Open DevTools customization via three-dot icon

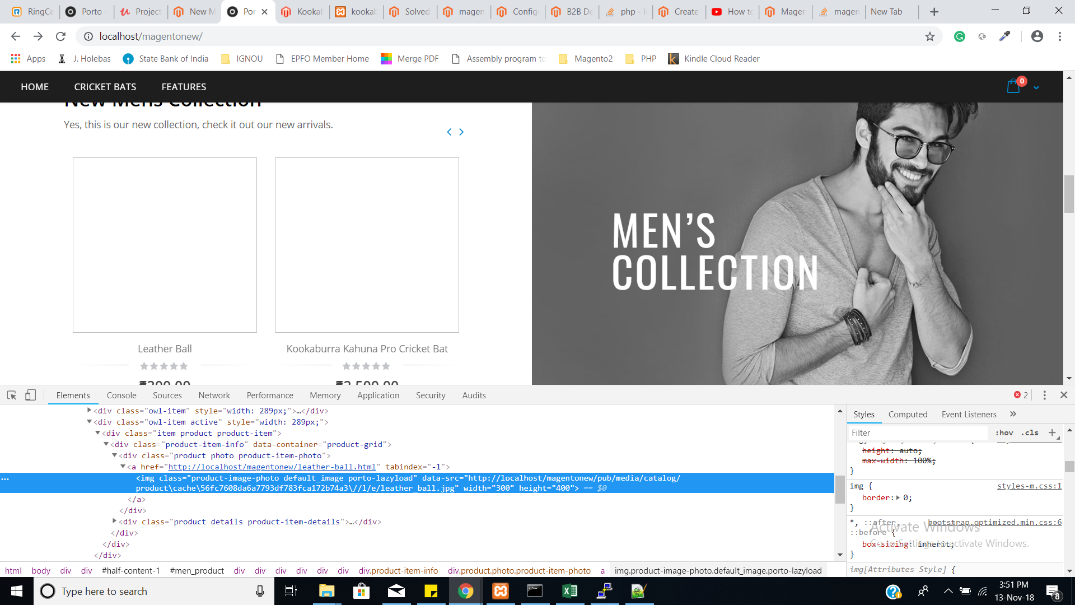tap(1044, 395)
